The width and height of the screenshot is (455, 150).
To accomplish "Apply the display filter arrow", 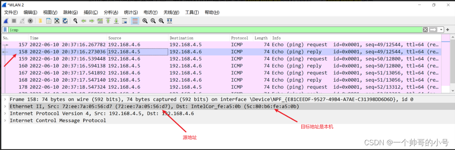I will (x=433, y=30).
